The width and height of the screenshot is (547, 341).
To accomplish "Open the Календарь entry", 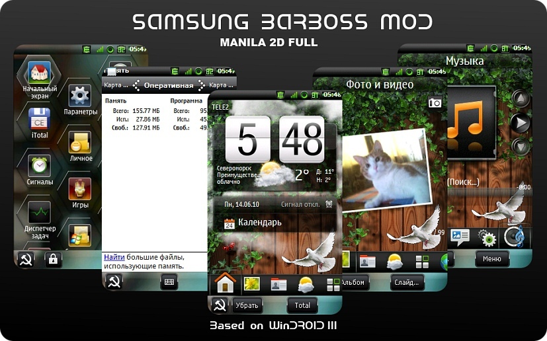I will (x=274, y=223).
